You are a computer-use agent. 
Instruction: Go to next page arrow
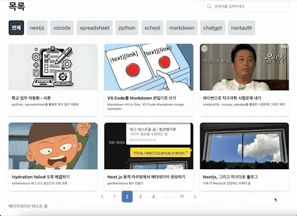(x=195, y=196)
